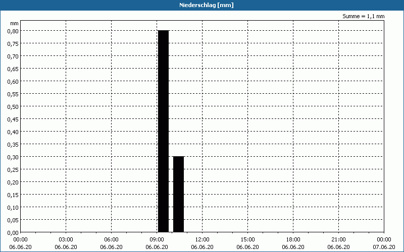The image size is (404, 252).
Task: Click the 12:00 time axis label
Action: [203, 240]
